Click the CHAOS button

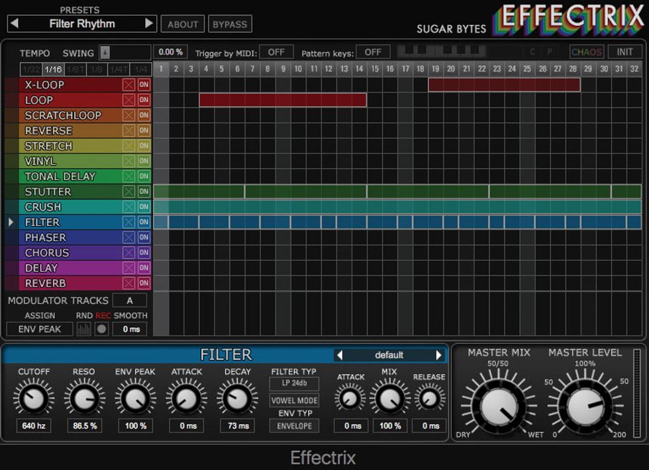[587, 52]
